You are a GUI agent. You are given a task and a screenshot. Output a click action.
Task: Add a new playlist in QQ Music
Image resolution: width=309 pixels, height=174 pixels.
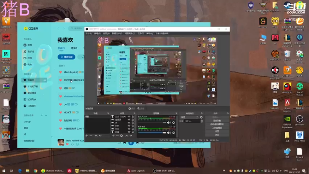pos(42,115)
